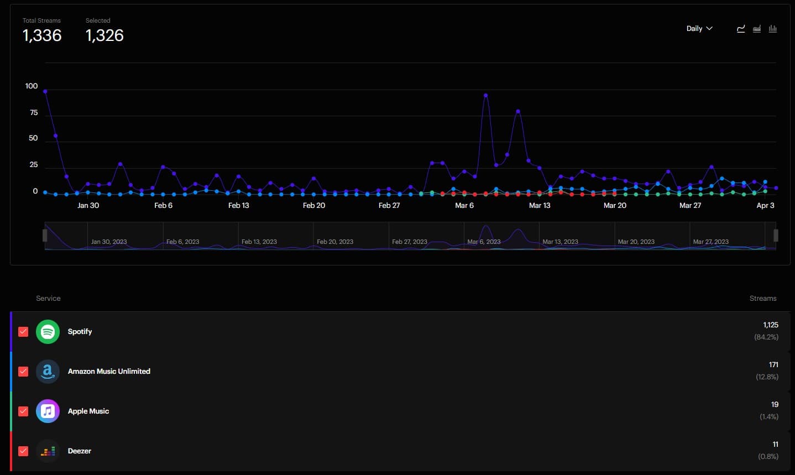Disable the Amazon Music Unlimited checkbox
Image resolution: width=795 pixels, height=475 pixels.
23,372
